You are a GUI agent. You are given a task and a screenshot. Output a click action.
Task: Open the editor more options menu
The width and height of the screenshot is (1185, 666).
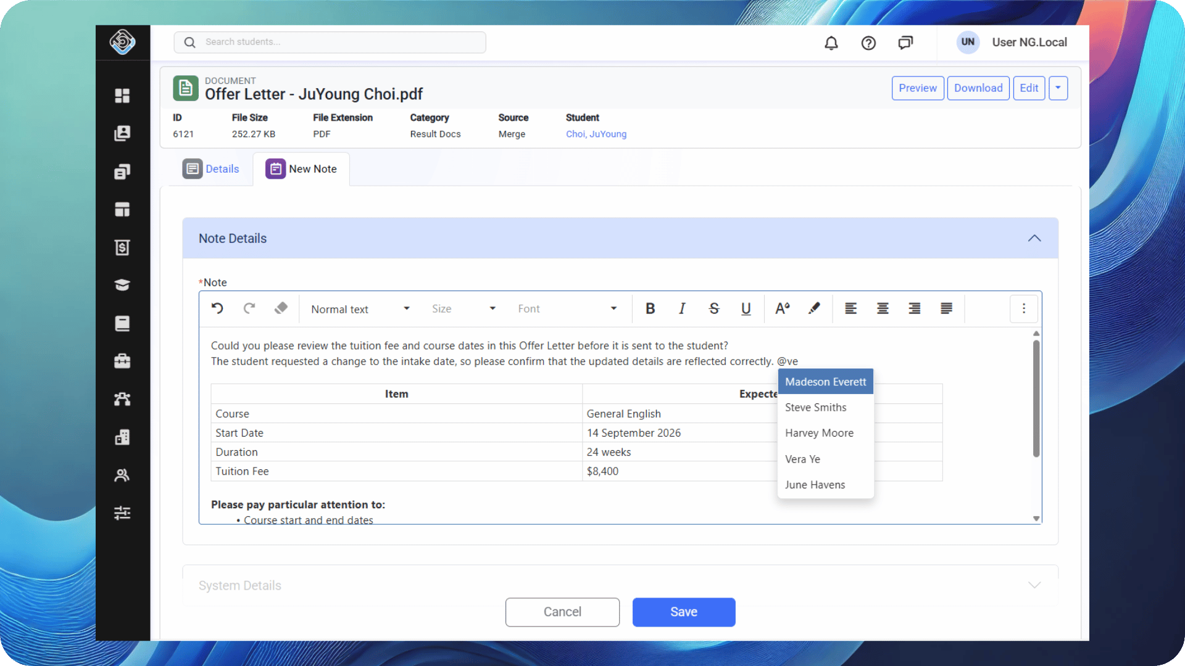[1024, 308]
